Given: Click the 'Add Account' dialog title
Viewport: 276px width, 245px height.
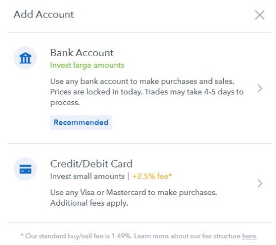Looking at the screenshot, I should click(x=44, y=15).
